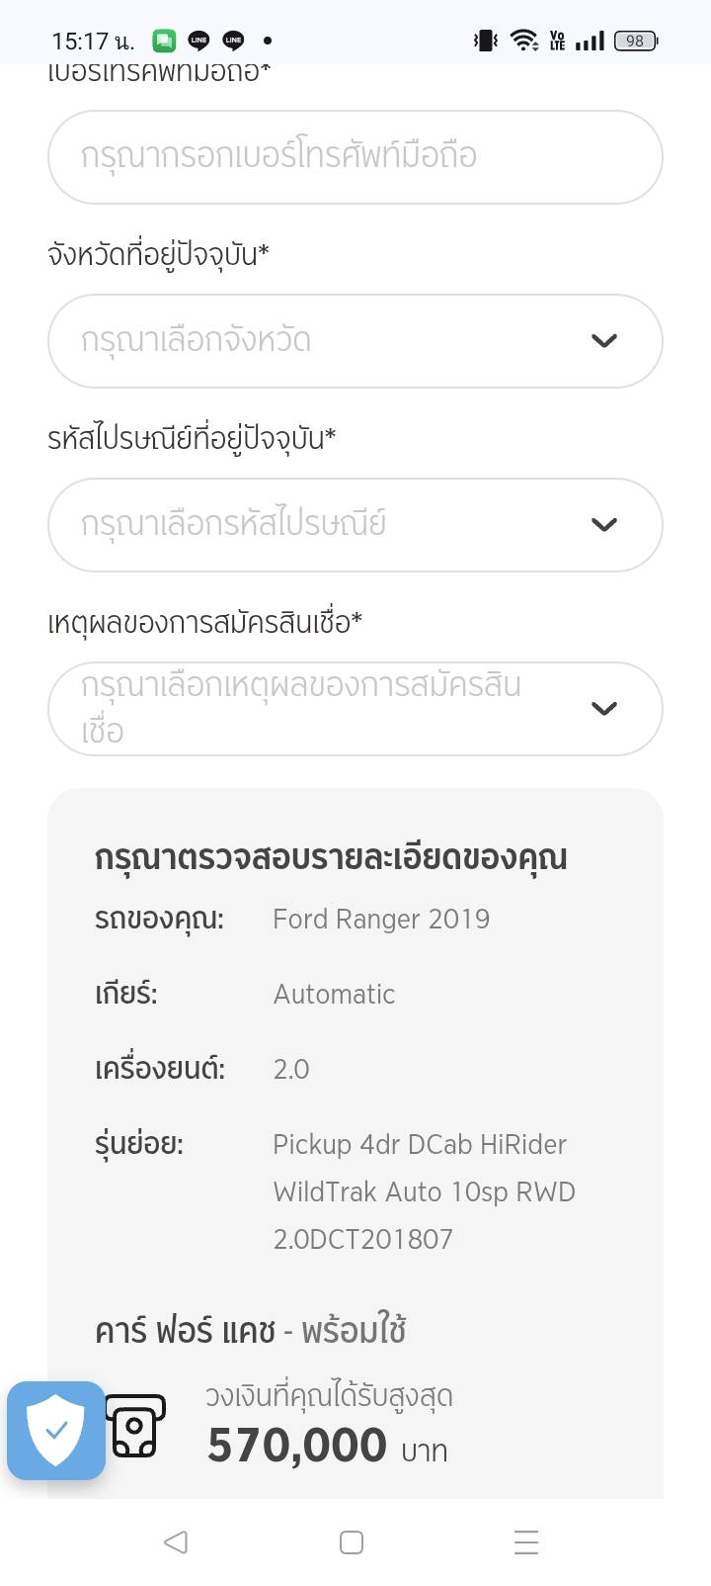Open the recent apps menu button

(526, 1542)
